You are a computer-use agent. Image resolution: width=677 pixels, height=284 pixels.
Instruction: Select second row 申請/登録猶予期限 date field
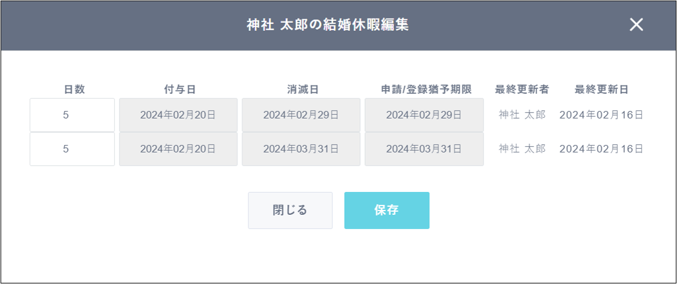[x=424, y=149]
